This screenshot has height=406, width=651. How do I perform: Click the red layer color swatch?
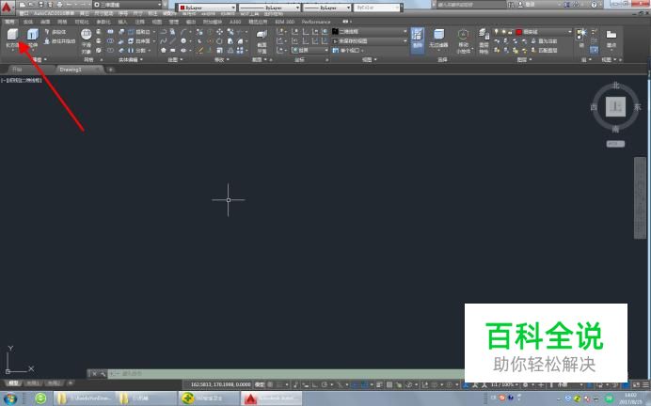(519, 32)
